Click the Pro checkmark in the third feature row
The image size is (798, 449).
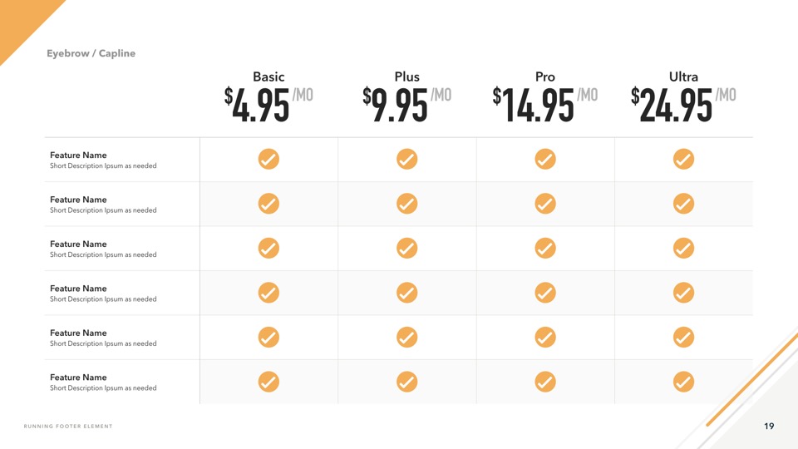click(x=544, y=248)
